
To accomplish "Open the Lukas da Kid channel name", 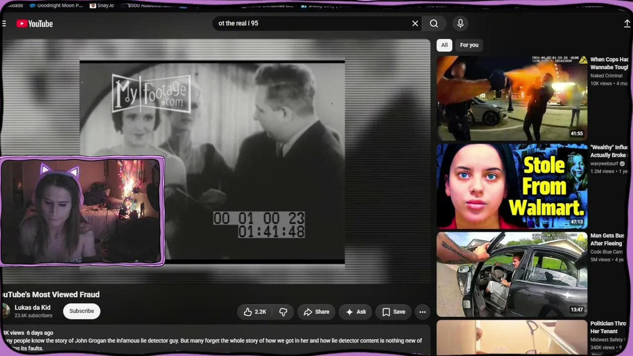I will [x=33, y=308].
